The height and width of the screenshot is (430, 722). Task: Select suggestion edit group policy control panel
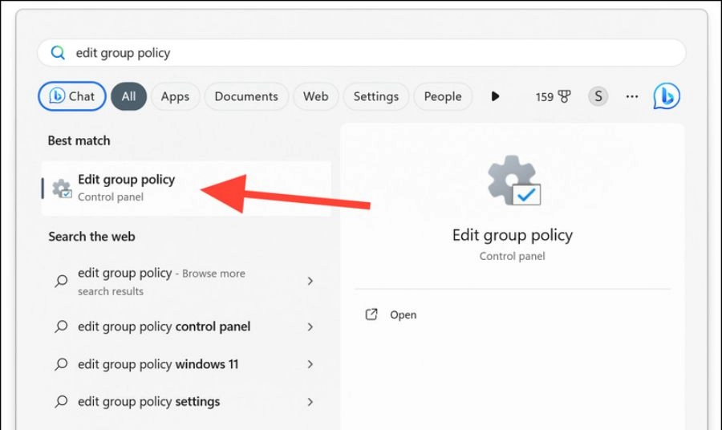[x=186, y=327]
